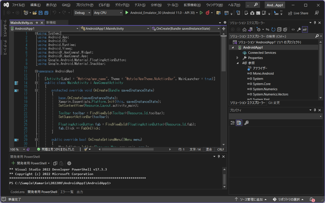Image resolution: width=325 pixels, height=203 pixels.
Task: Open the OnCreate member dropdown
Action: [x=186, y=28]
